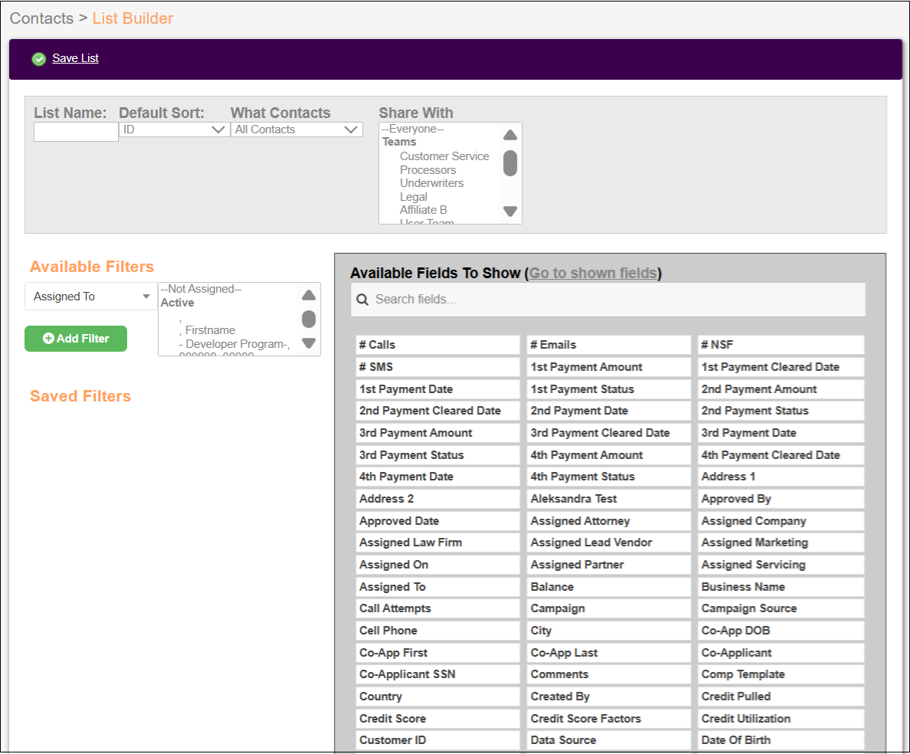Add the Co-App DOB field
This screenshot has height=754, width=910.
(781, 631)
